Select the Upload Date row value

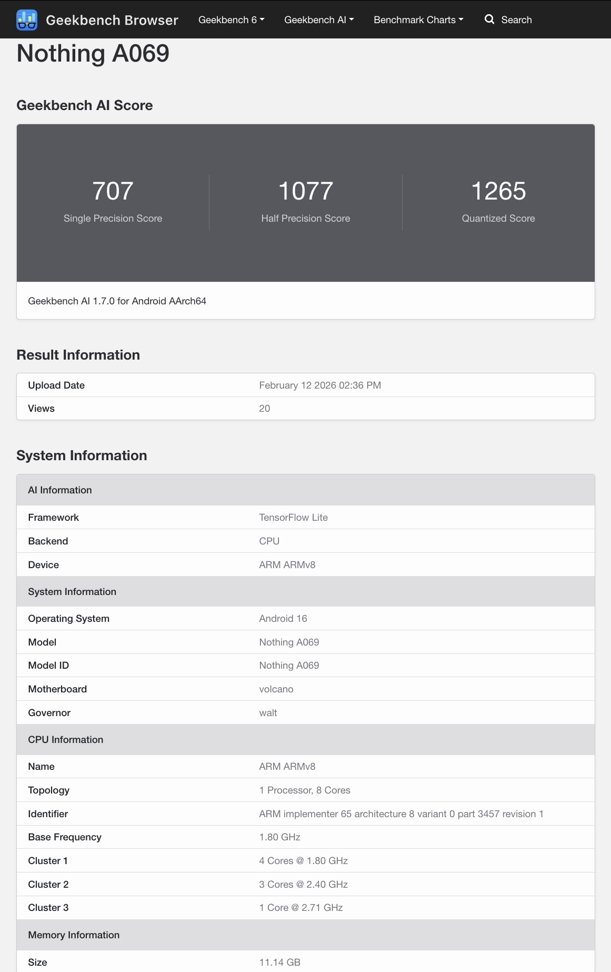tap(320, 385)
